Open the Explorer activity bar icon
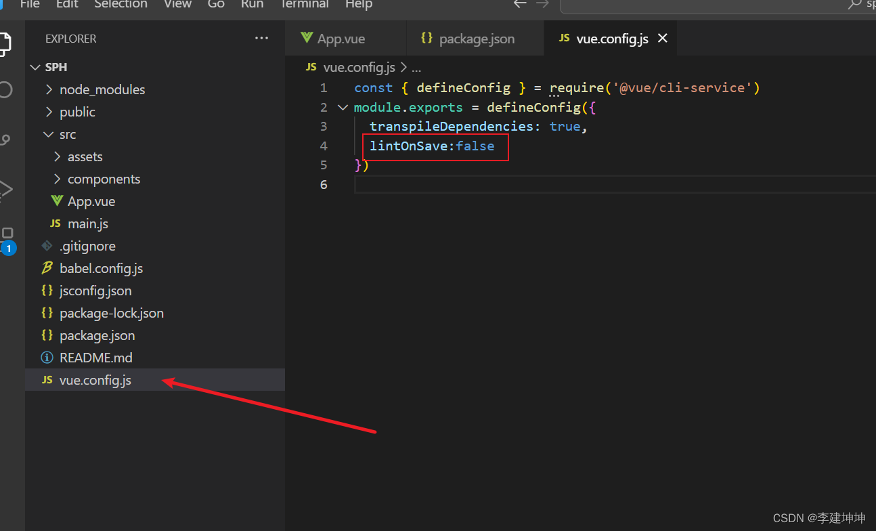The width and height of the screenshot is (876, 531). (4, 42)
